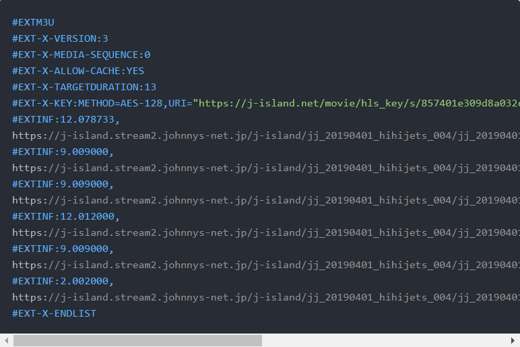Image resolution: width=520 pixels, height=347 pixels.
Task: Click the horizontal scrollbar thumb
Action: click(137, 341)
